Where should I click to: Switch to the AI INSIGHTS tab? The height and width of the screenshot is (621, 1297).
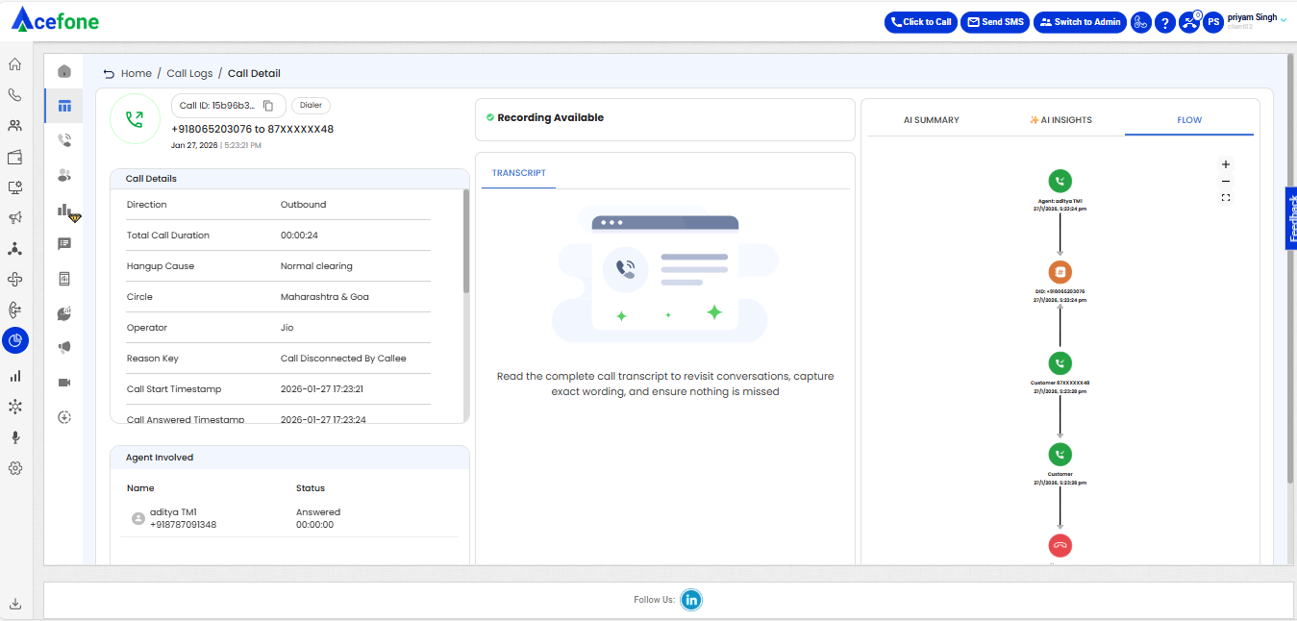pos(1060,120)
